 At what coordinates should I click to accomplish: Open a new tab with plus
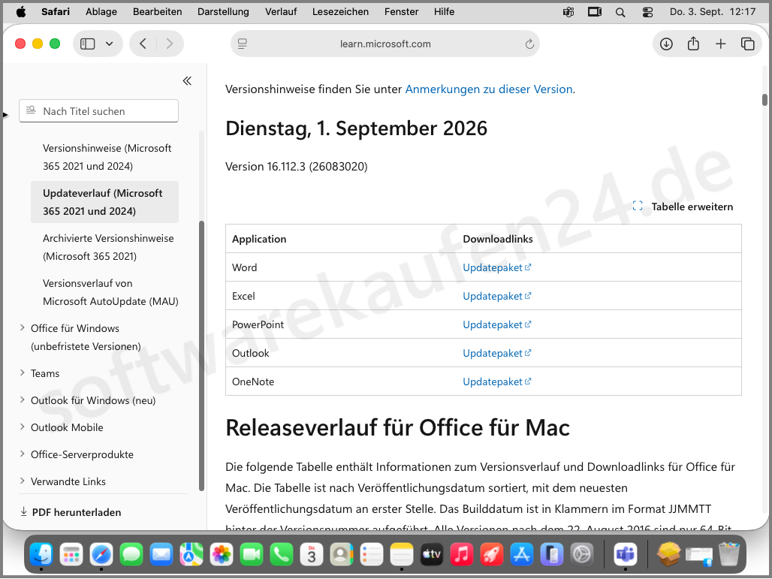(x=720, y=44)
